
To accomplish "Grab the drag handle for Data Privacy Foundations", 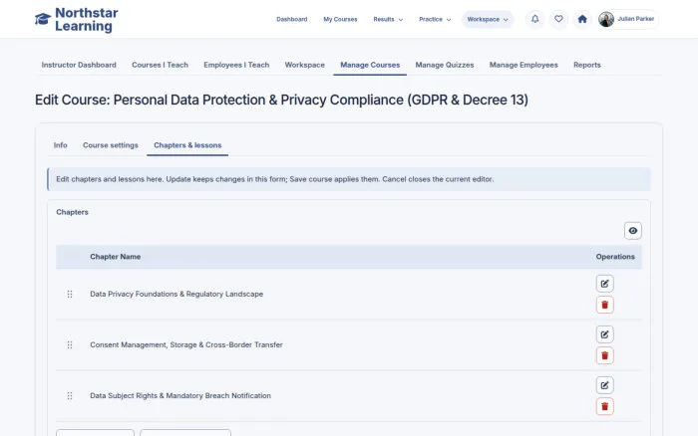I will point(70,295).
